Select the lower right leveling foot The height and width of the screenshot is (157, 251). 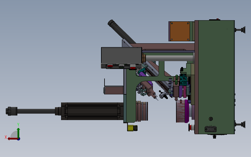[x=241, y=124]
